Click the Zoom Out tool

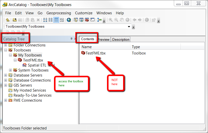(116, 20)
